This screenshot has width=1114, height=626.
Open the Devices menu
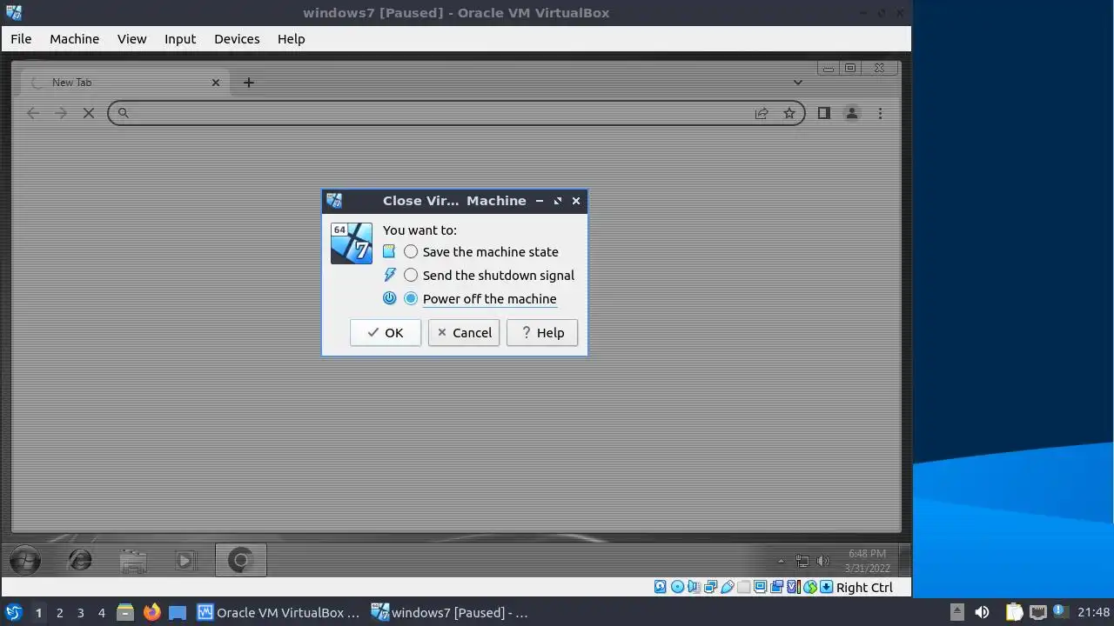coord(237,39)
